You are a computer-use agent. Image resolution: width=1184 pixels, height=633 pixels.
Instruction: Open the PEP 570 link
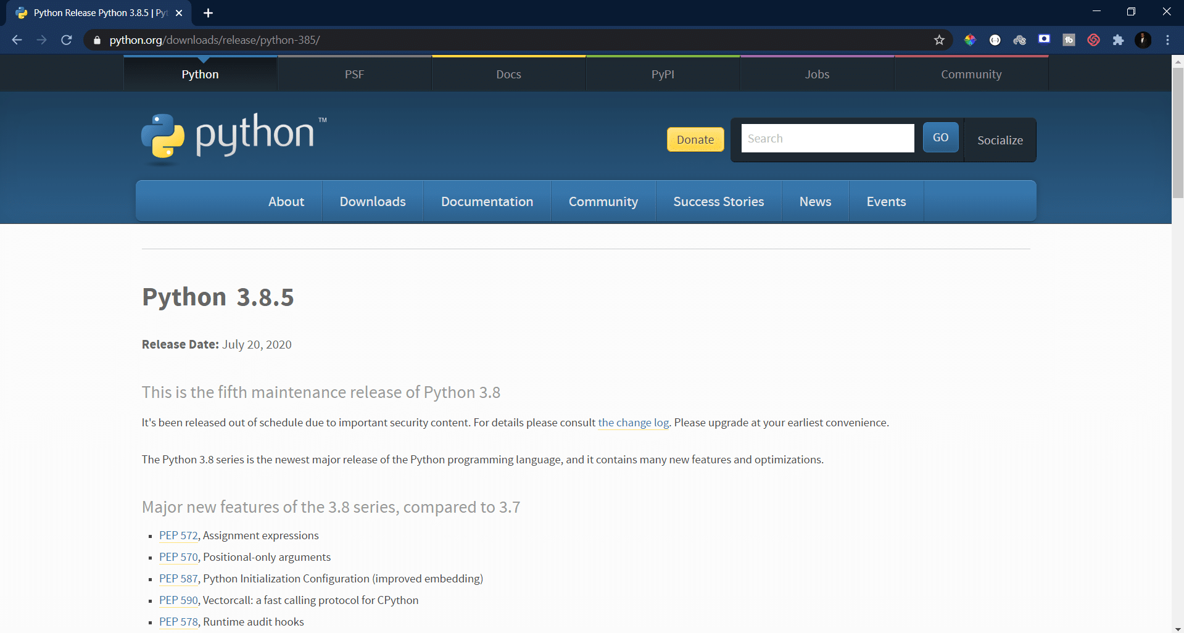(178, 557)
